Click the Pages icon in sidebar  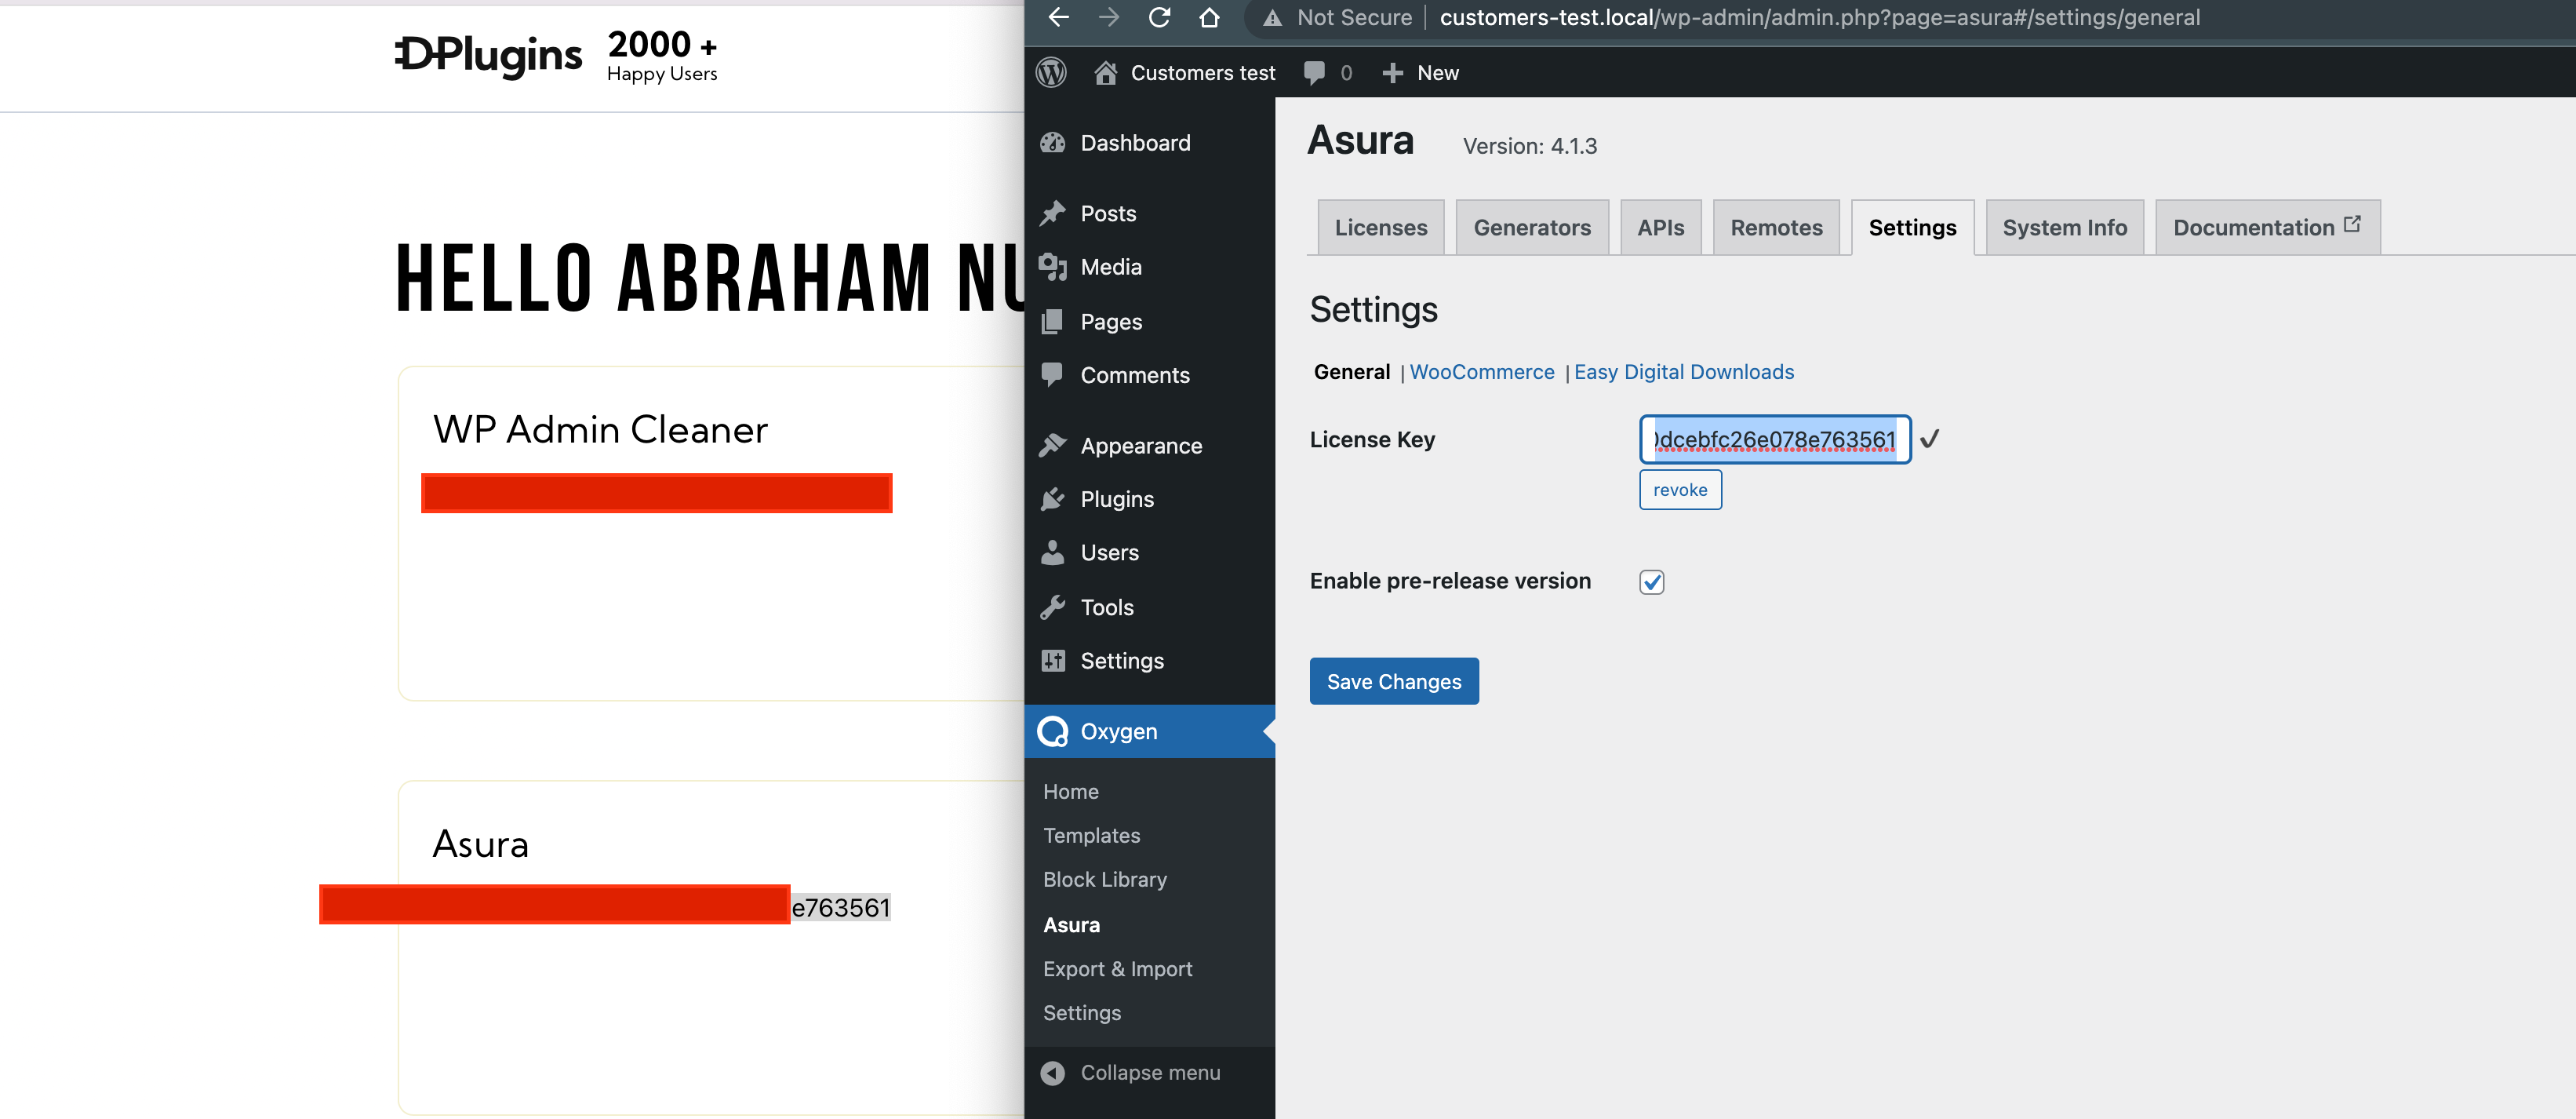[1052, 321]
